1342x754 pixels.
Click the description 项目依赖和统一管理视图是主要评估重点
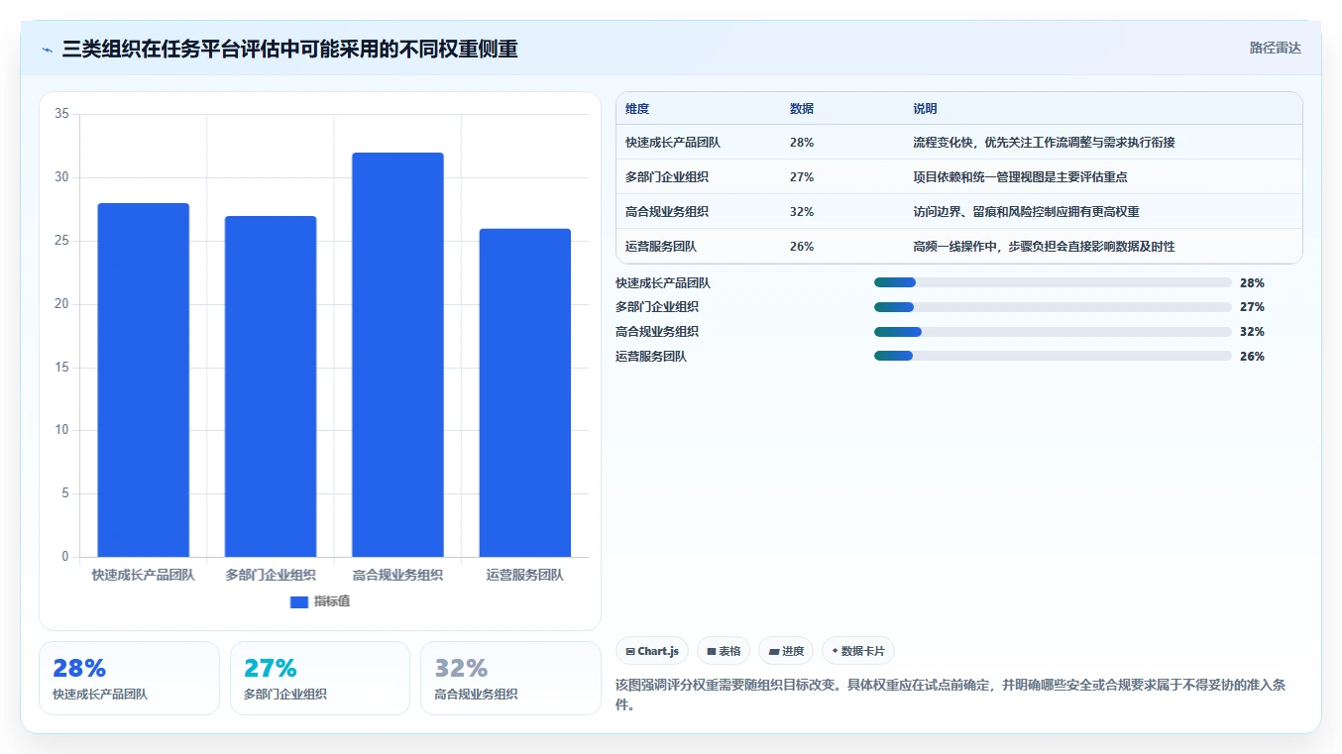(x=1020, y=177)
